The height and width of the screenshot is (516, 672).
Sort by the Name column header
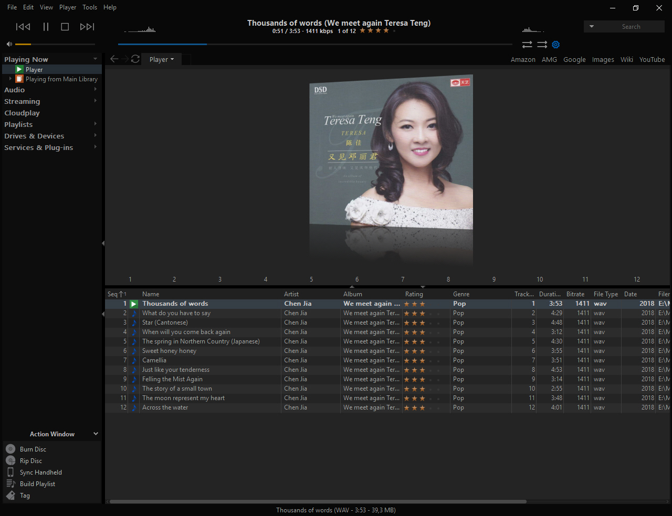pyautogui.click(x=151, y=294)
